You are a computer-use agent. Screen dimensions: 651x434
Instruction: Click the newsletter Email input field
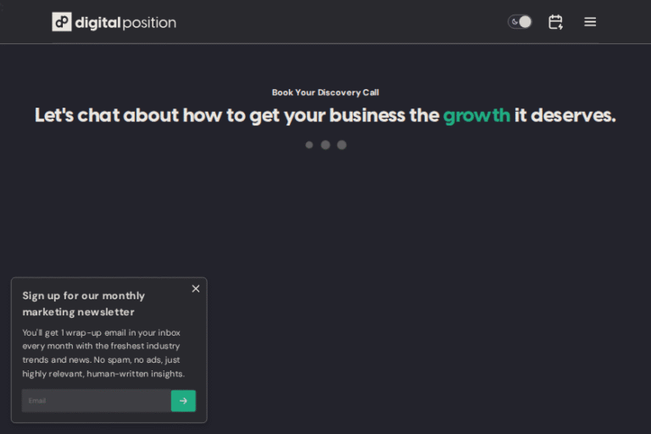click(96, 401)
